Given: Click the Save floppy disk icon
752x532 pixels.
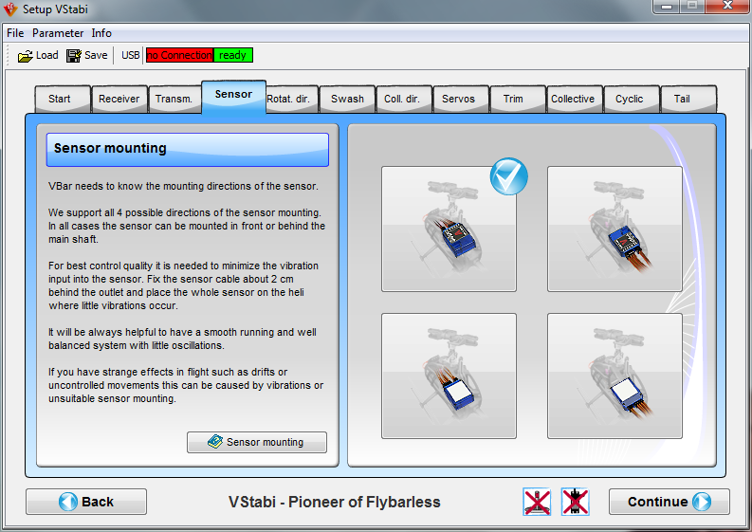Looking at the screenshot, I should (74, 56).
